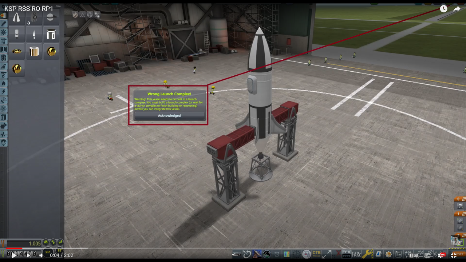Play the video with the play button
The width and height of the screenshot is (466, 262).
[x=14, y=255]
